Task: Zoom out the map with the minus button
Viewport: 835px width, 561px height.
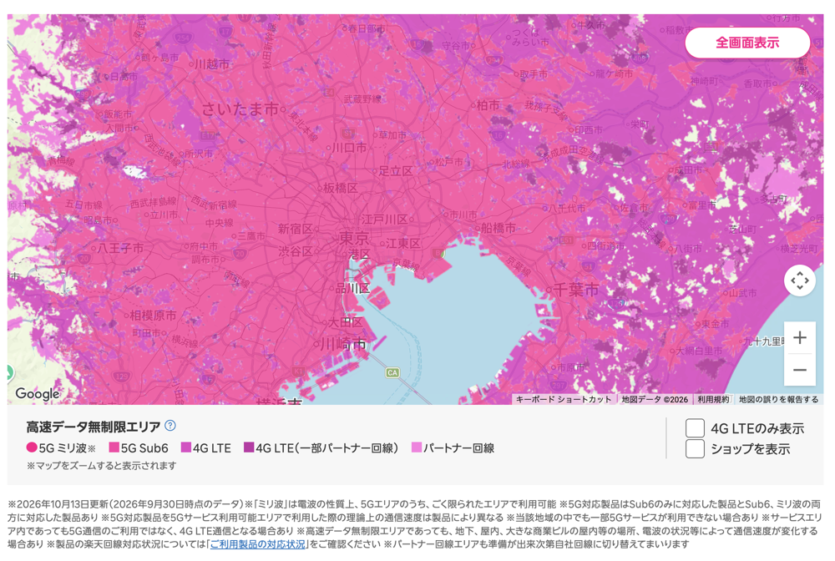Action: (x=799, y=370)
